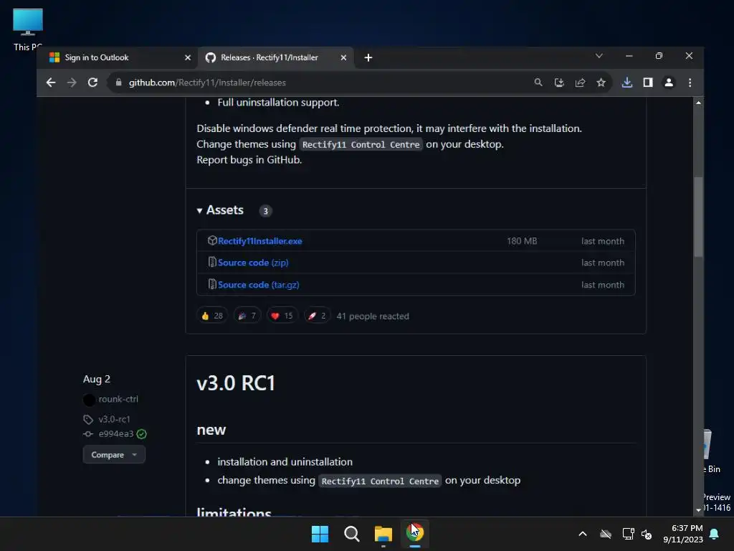Switch to Sign in to Outlook tab

[118, 57]
